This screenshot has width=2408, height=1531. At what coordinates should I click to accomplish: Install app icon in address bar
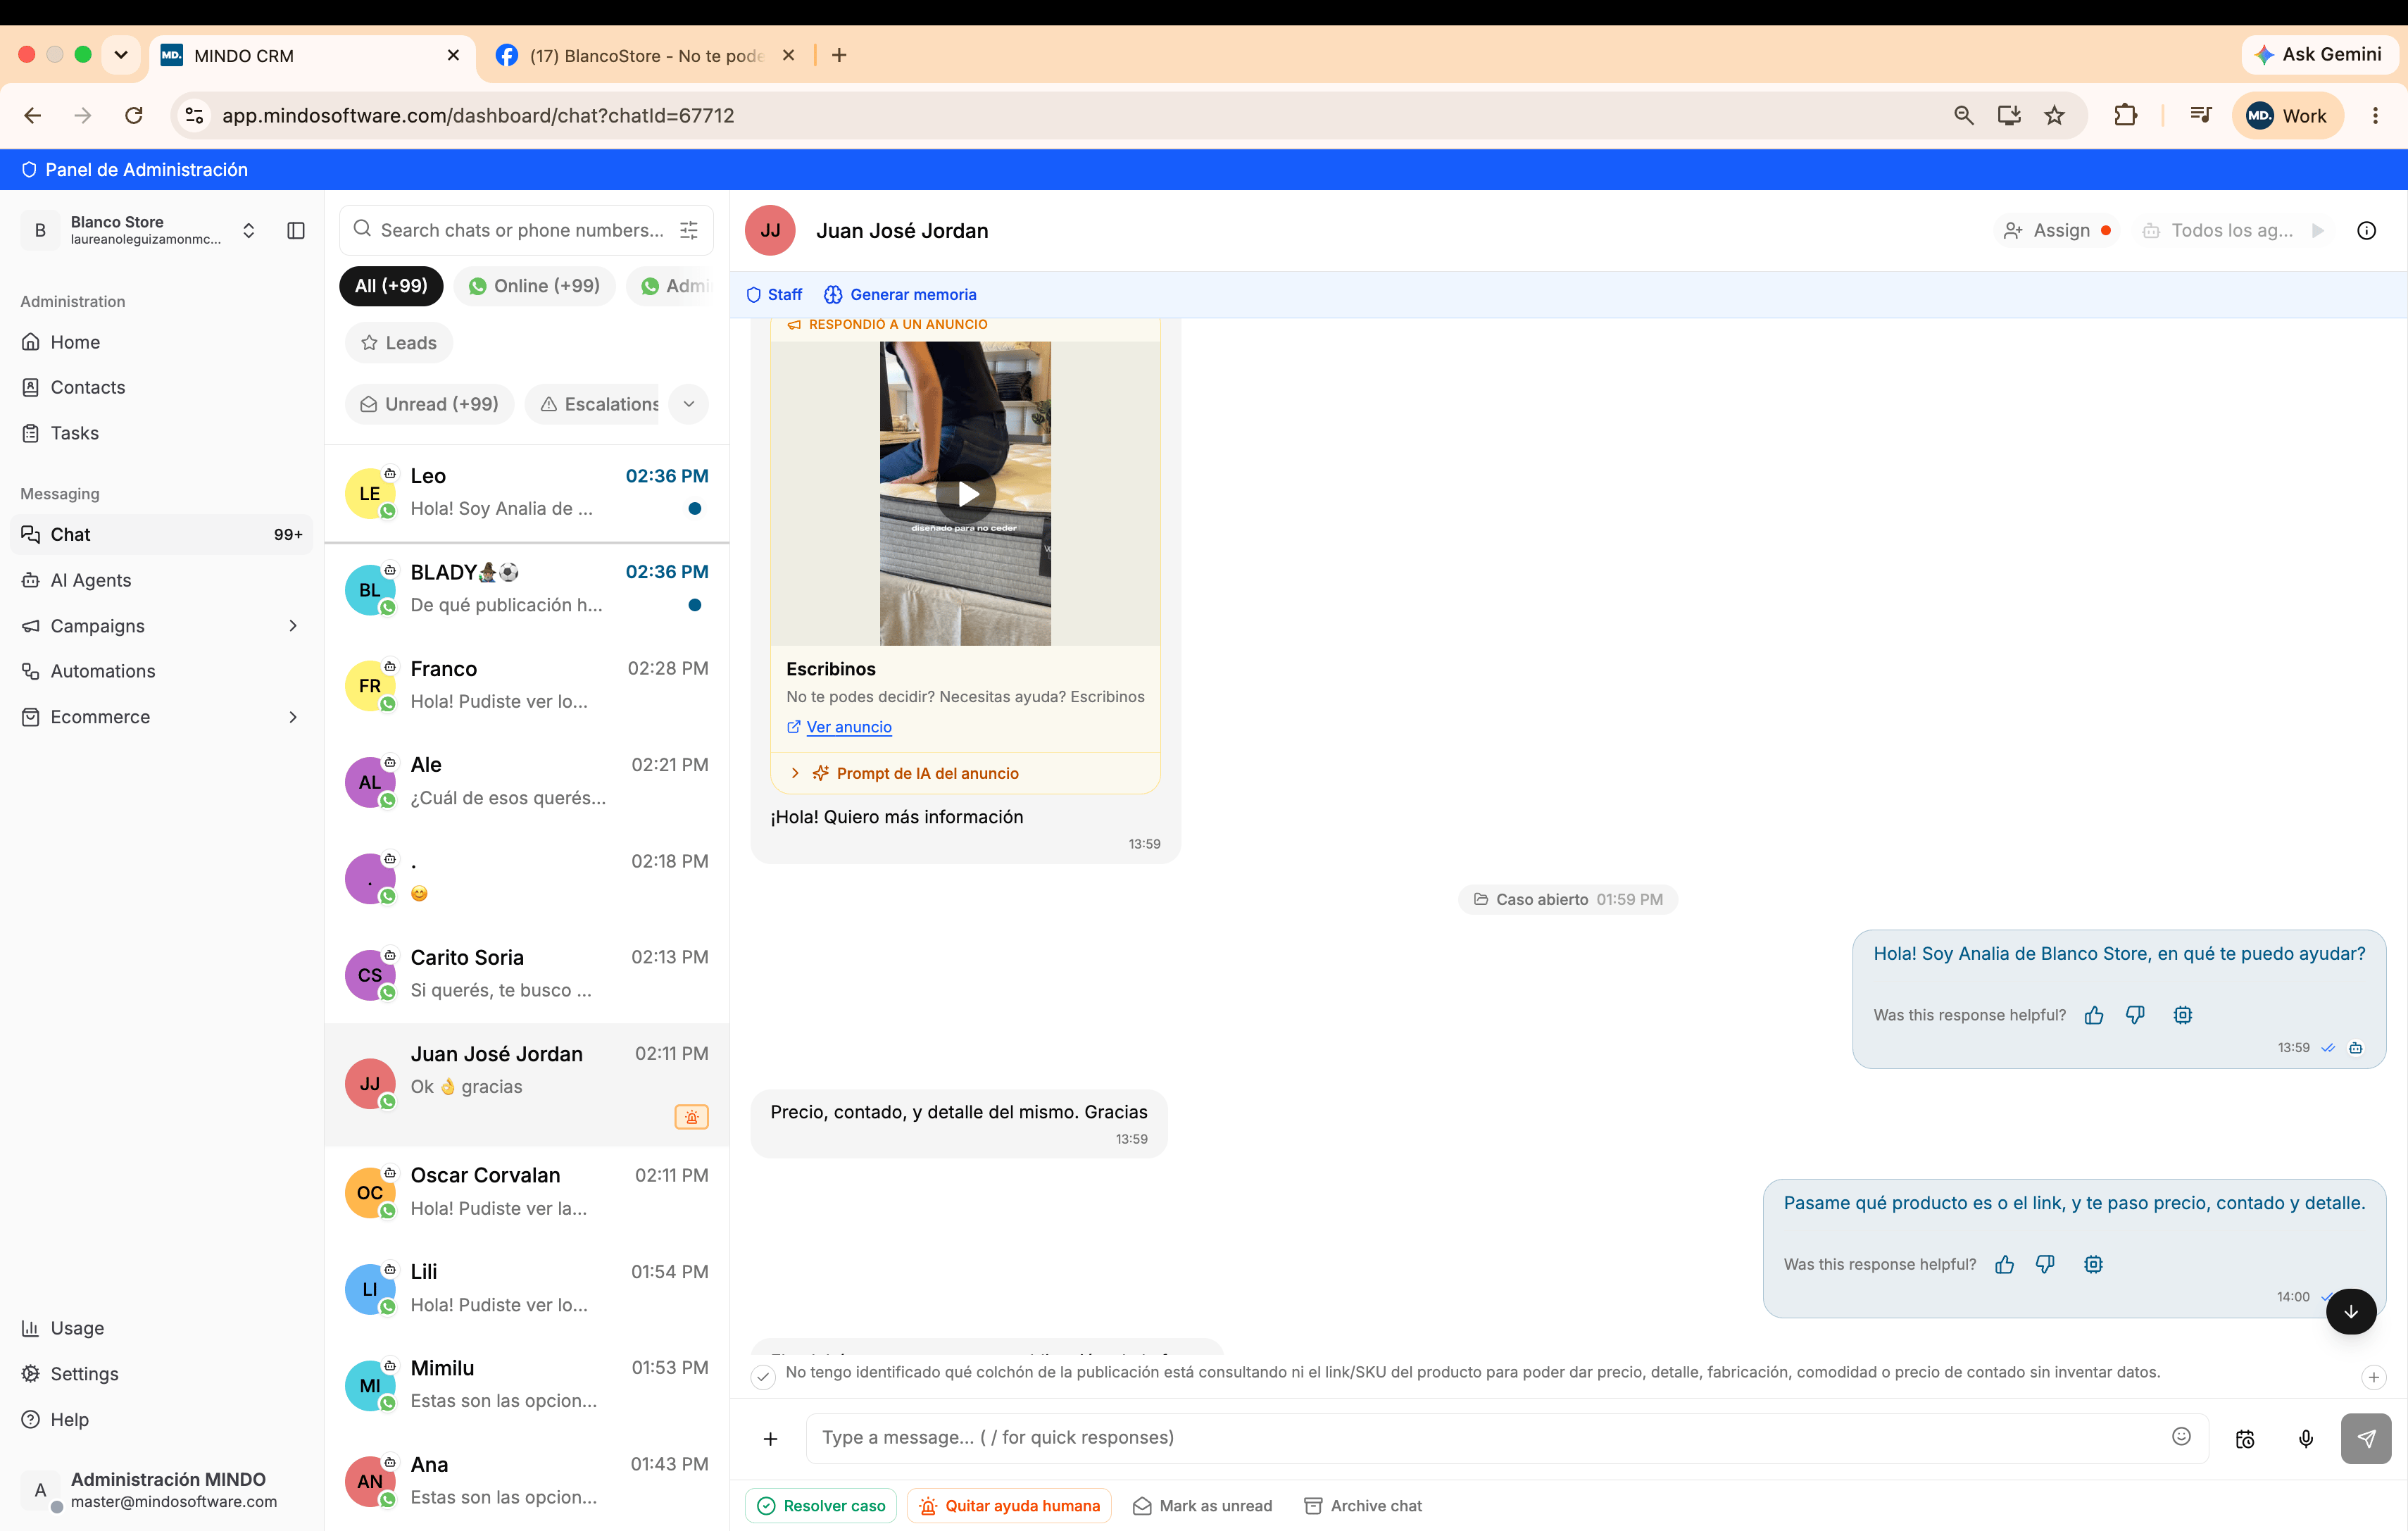2009,115
